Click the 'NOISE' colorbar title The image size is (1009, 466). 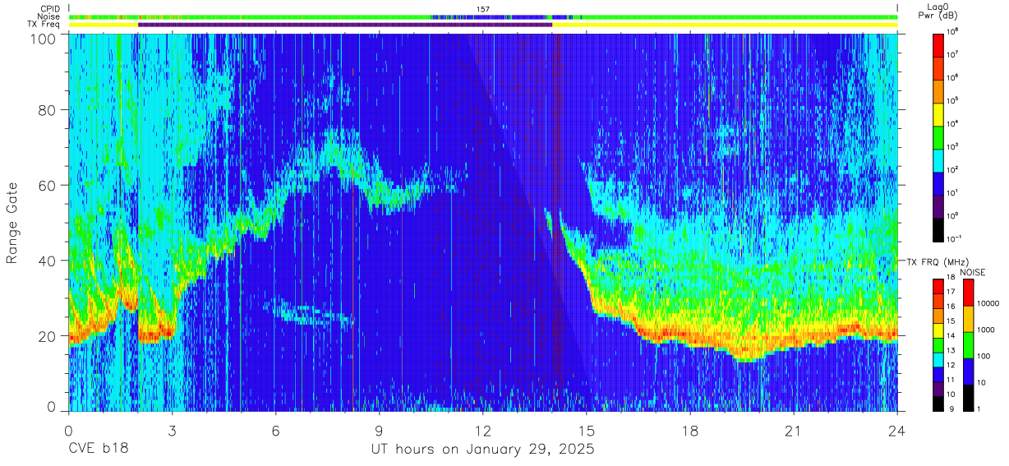(972, 272)
